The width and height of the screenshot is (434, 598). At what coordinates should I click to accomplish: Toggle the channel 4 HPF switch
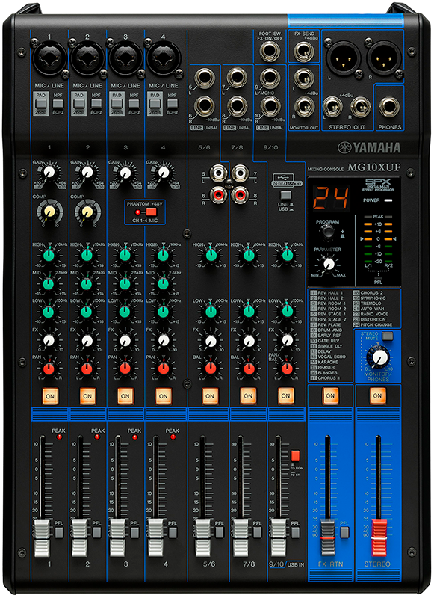pyautogui.click(x=173, y=103)
